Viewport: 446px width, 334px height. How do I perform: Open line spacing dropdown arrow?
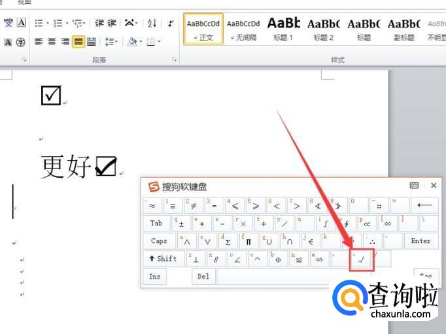[x=116, y=42]
